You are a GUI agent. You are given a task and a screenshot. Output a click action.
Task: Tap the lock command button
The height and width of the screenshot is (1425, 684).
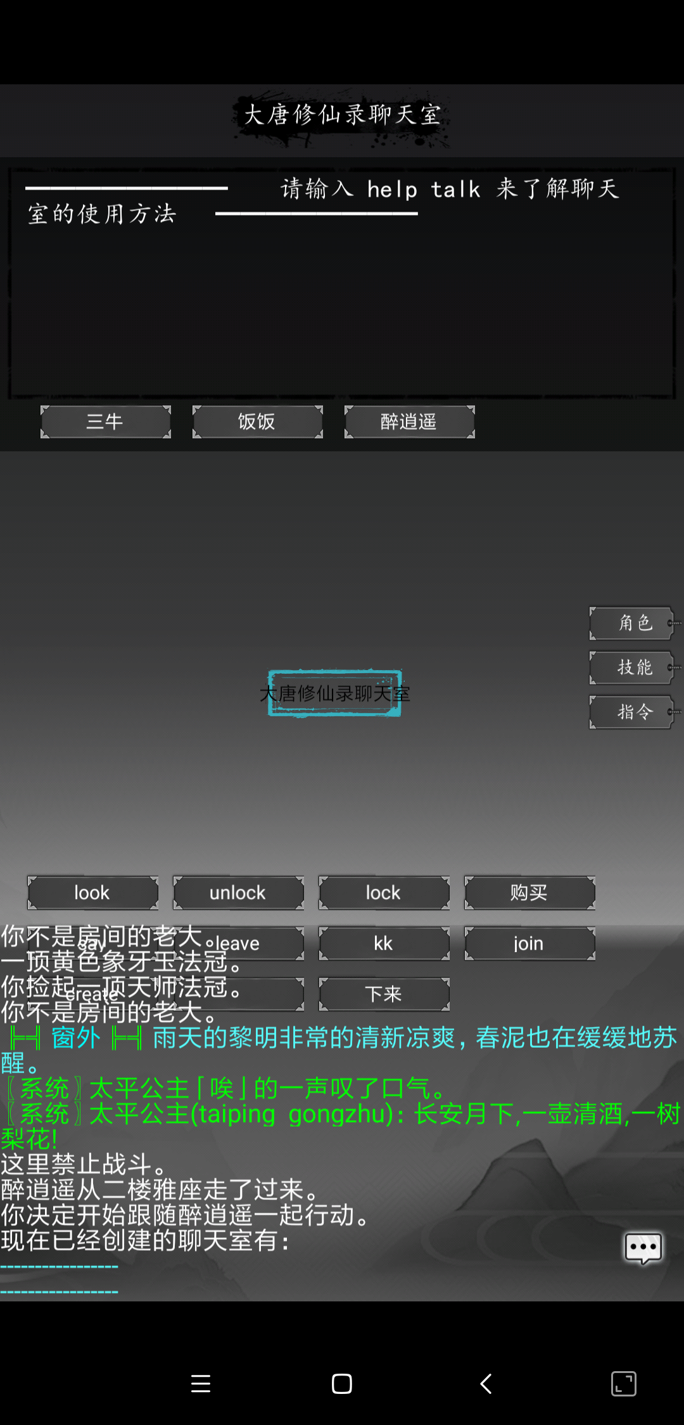click(384, 893)
